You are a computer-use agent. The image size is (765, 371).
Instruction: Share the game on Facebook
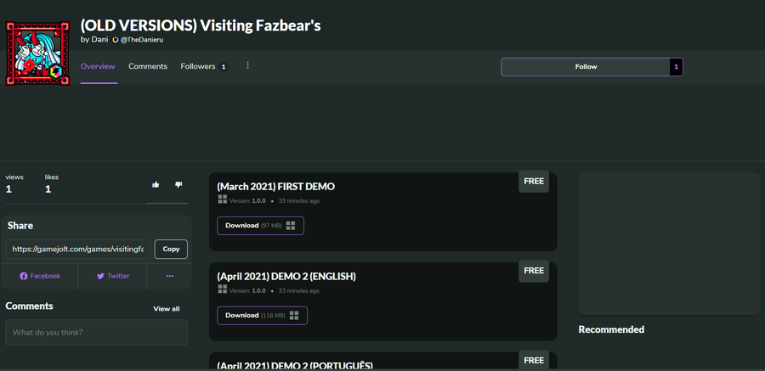click(x=40, y=276)
